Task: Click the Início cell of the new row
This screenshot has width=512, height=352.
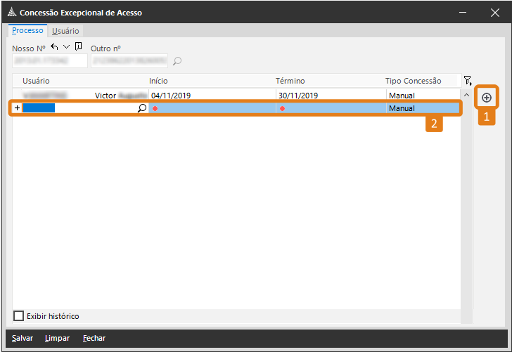Action: 211,108
